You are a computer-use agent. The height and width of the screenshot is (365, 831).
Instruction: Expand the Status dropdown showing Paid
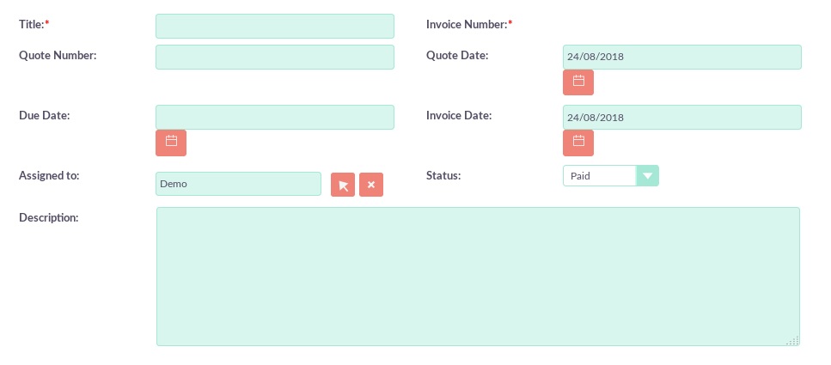pyautogui.click(x=647, y=176)
